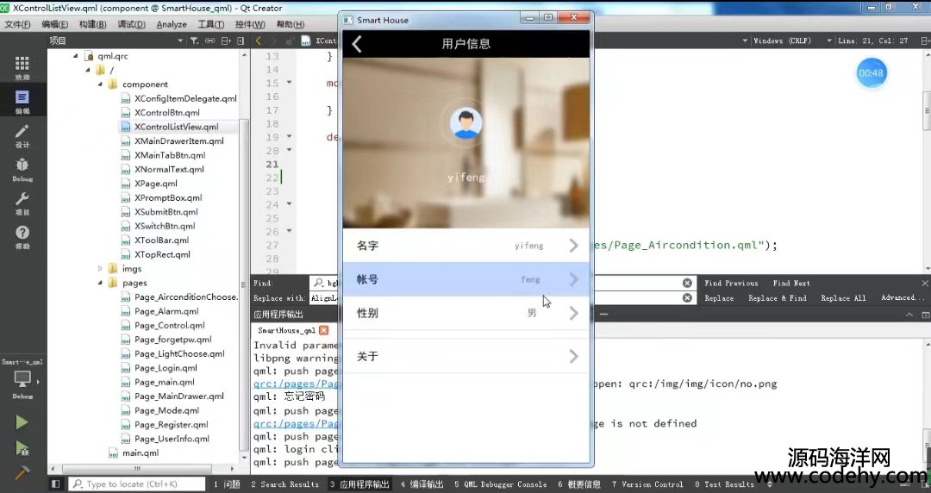Open Help mode question icon
The width and height of the screenshot is (931, 493).
pos(22,236)
